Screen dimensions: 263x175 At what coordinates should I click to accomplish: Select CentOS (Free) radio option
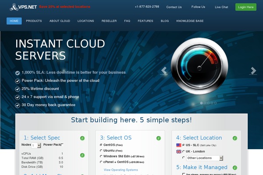coord(101,145)
